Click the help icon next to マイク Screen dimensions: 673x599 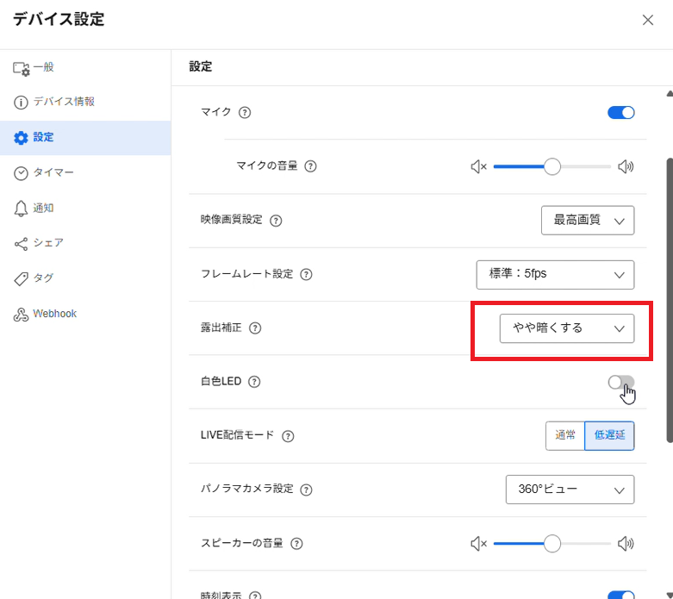pyautogui.click(x=245, y=113)
